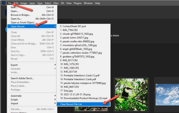Open the File menu
The width and height of the screenshot is (179, 113).
click(x=10, y=3)
